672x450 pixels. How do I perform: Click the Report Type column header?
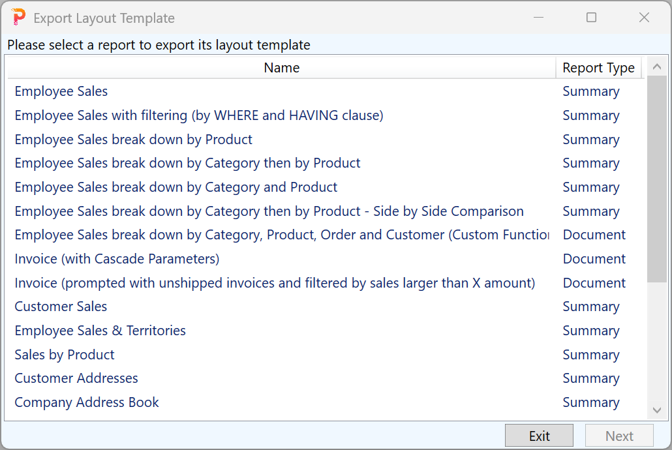click(x=598, y=67)
